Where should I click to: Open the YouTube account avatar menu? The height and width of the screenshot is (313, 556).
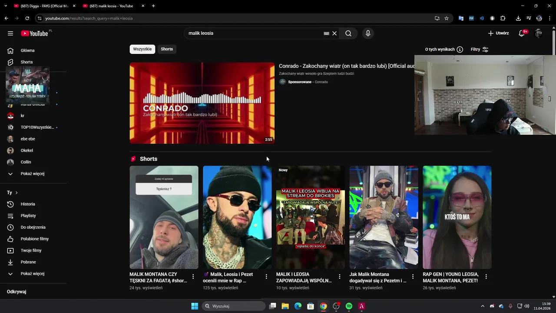[539, 33]
